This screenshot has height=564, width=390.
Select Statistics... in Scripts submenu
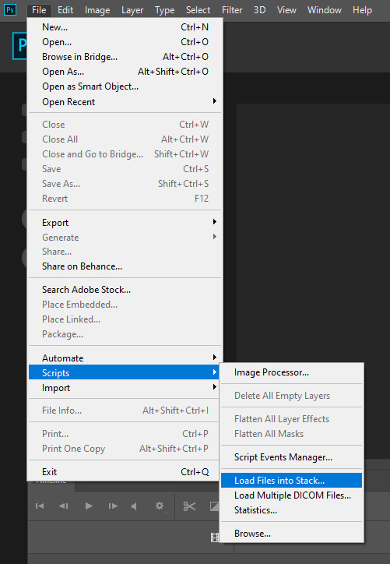tap(291, 509)
